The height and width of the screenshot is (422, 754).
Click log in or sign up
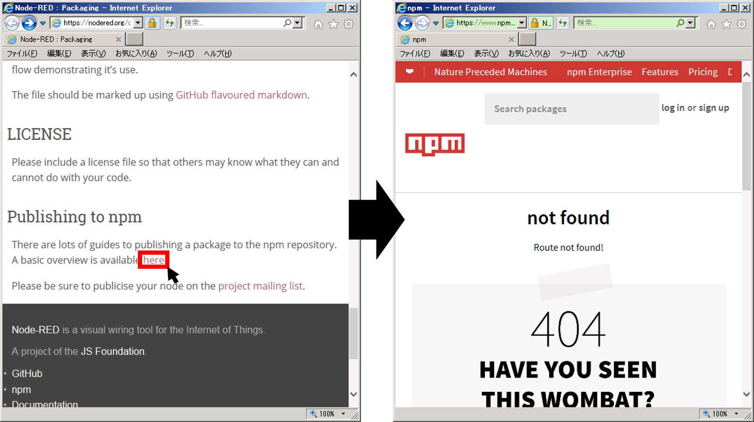695,108
